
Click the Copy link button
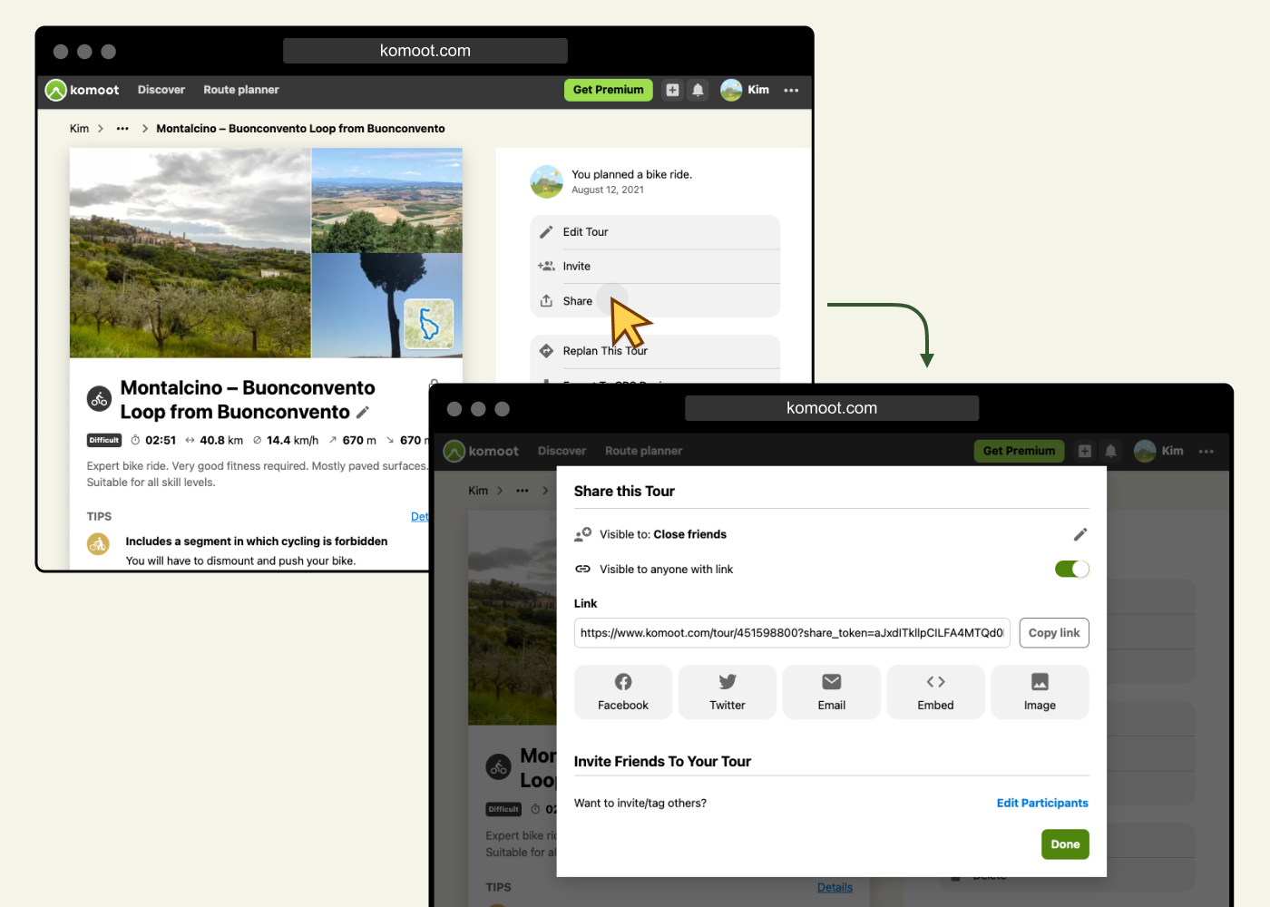pos(1054,633)
